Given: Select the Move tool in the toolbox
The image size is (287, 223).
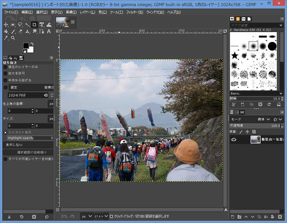Looking at the screenshot, I should point(6,24).
